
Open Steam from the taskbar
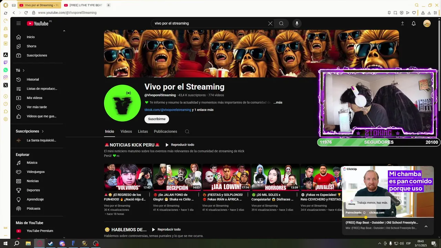[50, 243]
